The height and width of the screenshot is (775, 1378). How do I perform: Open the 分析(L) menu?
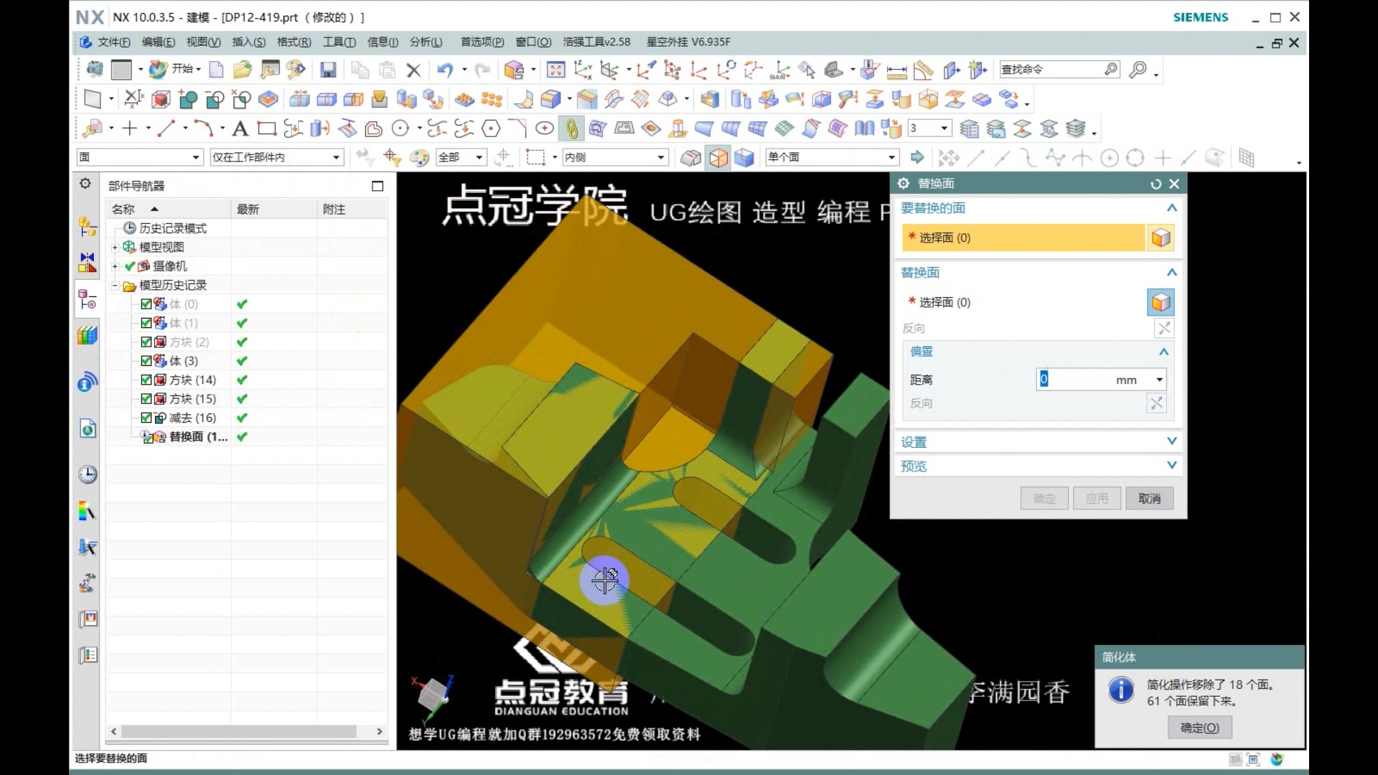425,42
